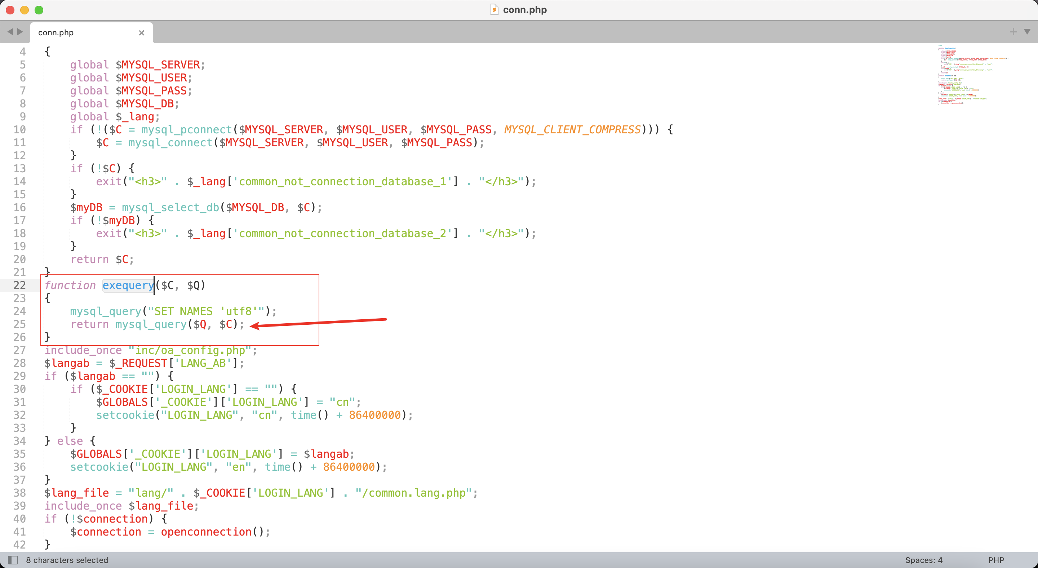Open the tab list dropdown arrow
The width and height of the screenshot is (1038, 568).
tap(1027, 31)
